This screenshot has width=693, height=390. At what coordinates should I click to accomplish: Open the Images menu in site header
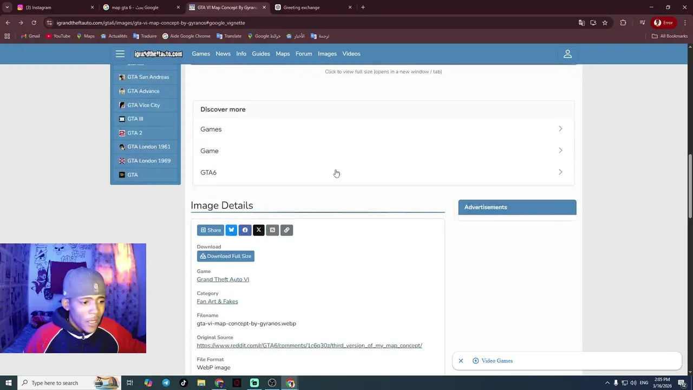click(327, 54)
